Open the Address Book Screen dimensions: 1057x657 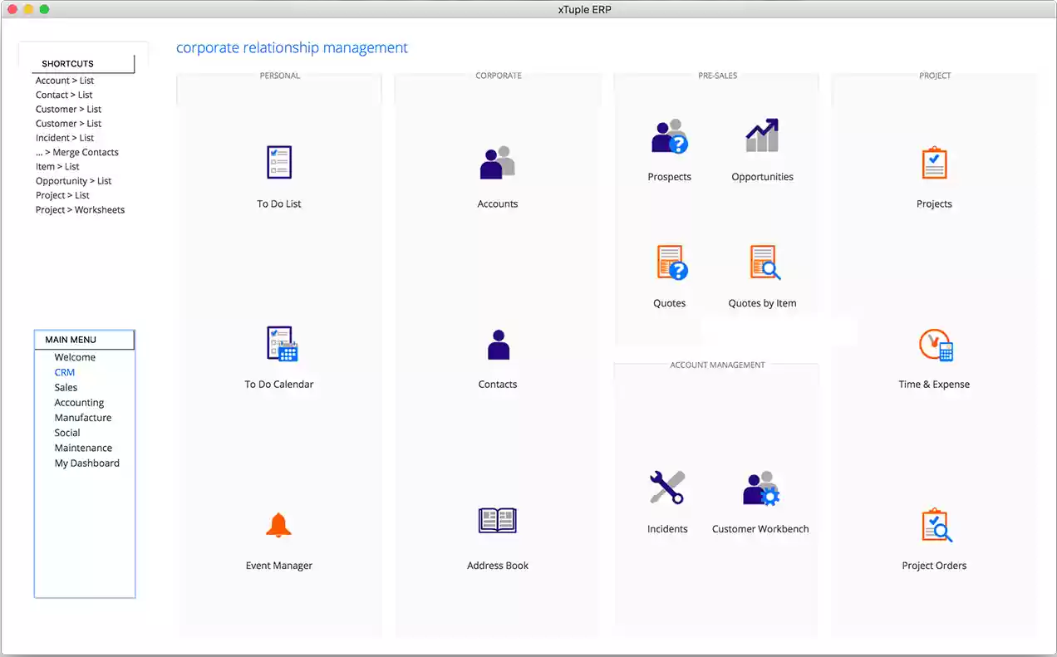pos(497,520)
